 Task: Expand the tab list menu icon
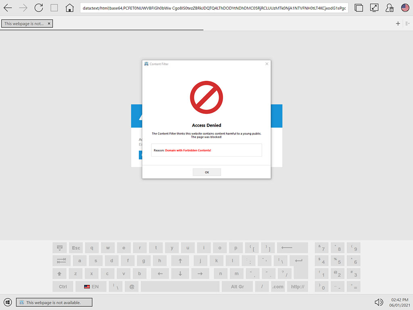[x=407, y=24]
